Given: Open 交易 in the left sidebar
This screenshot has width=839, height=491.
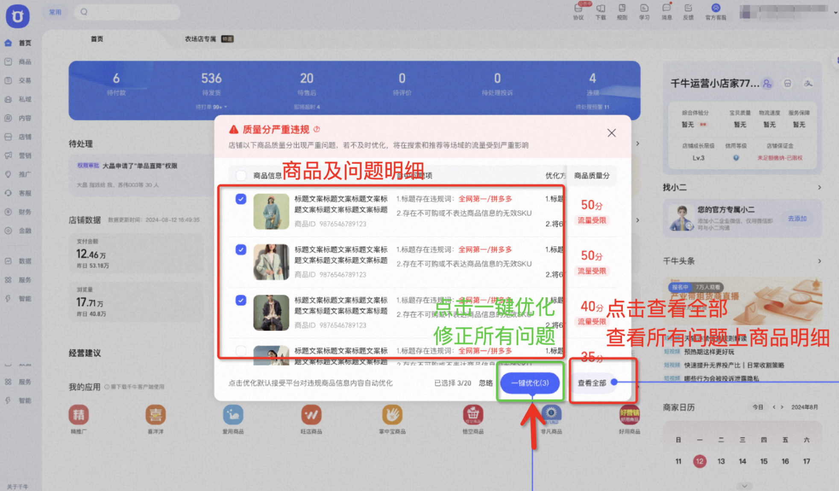Looking at the screenshot, I should click(x=18, y=80).
